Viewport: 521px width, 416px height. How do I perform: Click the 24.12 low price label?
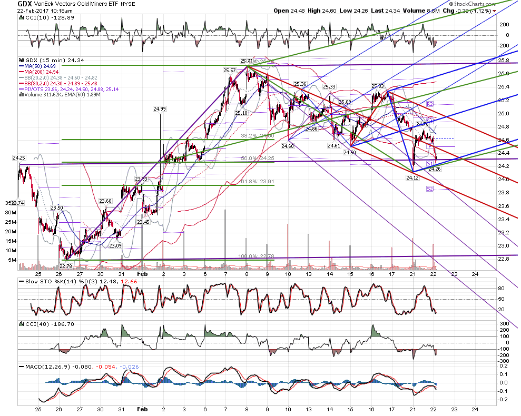click(412, 178)
